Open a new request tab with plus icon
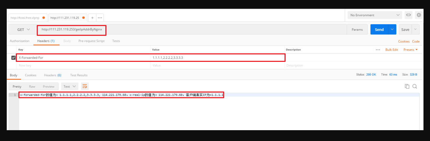 92,18
